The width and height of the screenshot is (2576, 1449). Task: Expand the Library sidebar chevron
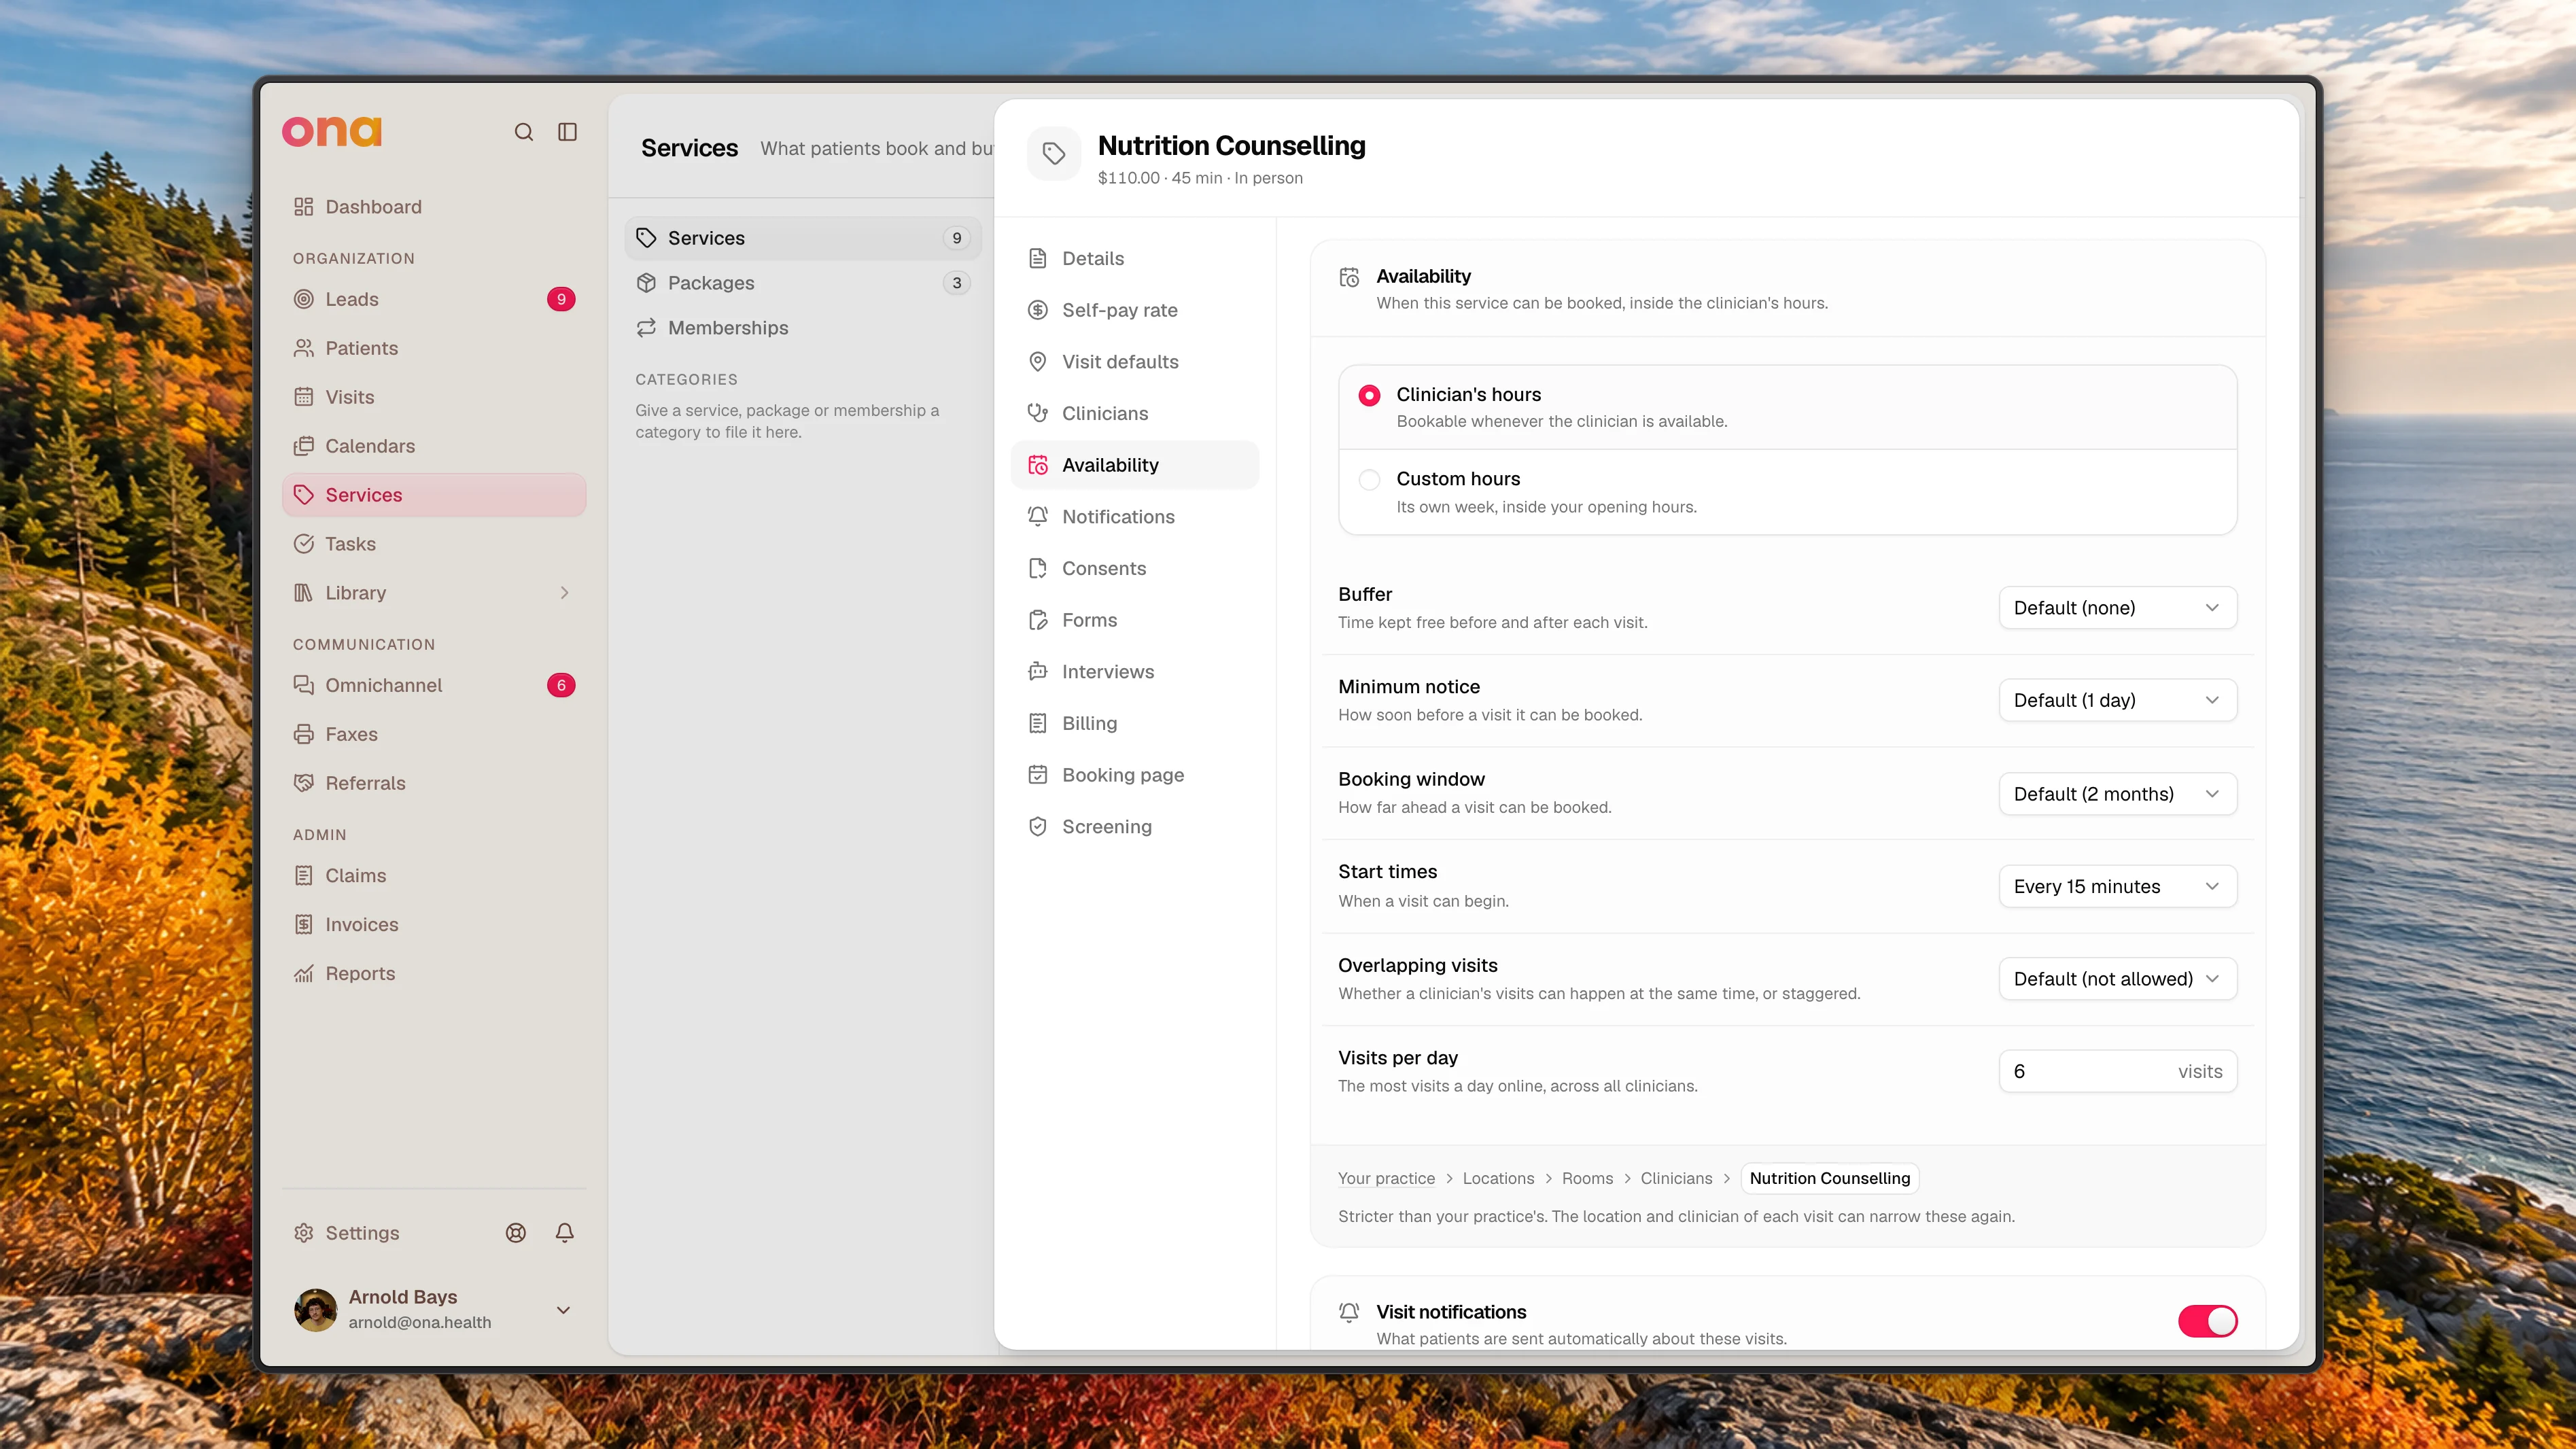pyautogui.click(x=564, y=593)
